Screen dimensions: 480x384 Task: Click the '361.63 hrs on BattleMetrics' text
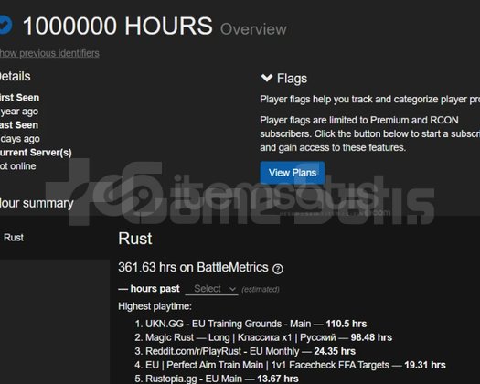tap(193, 267)
